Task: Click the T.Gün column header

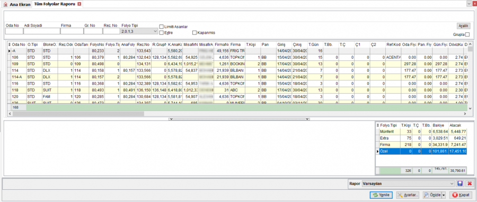Action: [315, 44]
